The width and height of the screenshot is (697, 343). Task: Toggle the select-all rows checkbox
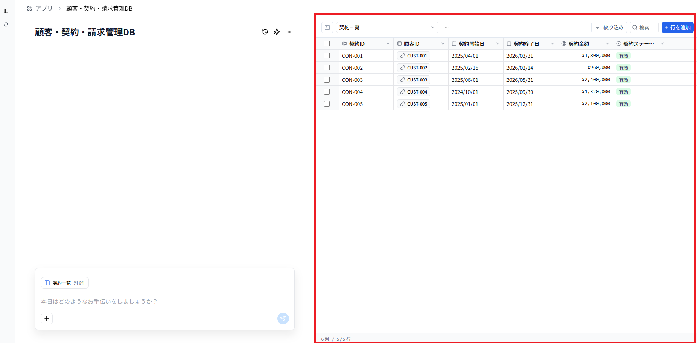tap(327, 43)
